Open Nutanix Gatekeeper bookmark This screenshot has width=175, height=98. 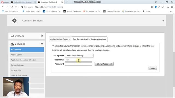pyautogui.click(x=72, y=11)
